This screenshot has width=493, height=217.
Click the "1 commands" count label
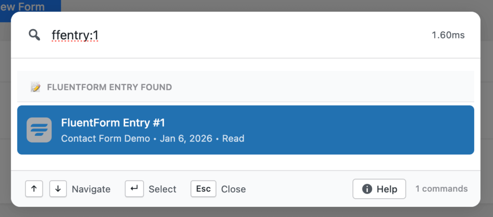coord(441,189)
